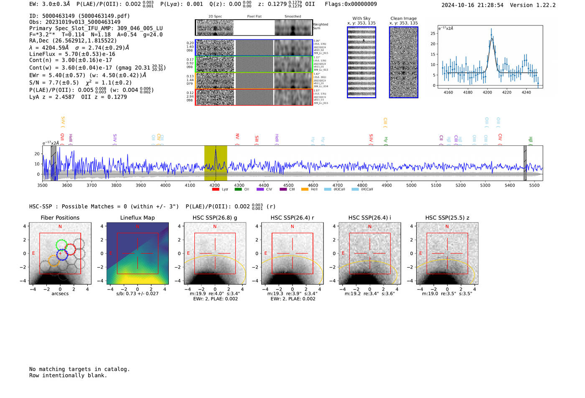Click the red fiber circle in Fiber Positions
585x398 pixels.
click(70, 250)
